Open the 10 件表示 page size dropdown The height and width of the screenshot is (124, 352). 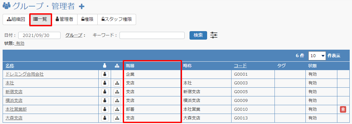[x=317, y=56]
